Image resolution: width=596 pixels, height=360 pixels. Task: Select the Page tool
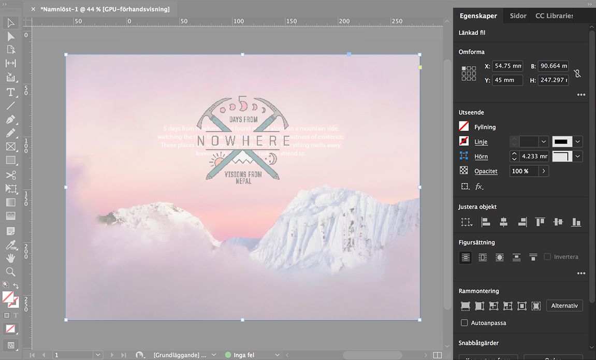pos(11,49)
